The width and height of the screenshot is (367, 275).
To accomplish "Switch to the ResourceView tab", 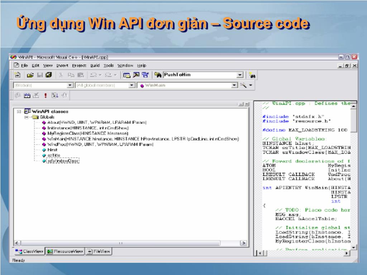I will [x=65, y=252].
